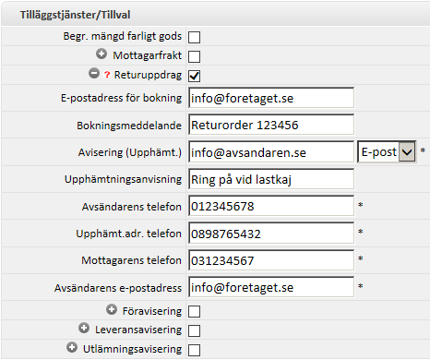Image resolution: width=430 pixels, height=360 pixels.
Task: Enable the Leveransavisering checkbox
Action: [194, 330]
